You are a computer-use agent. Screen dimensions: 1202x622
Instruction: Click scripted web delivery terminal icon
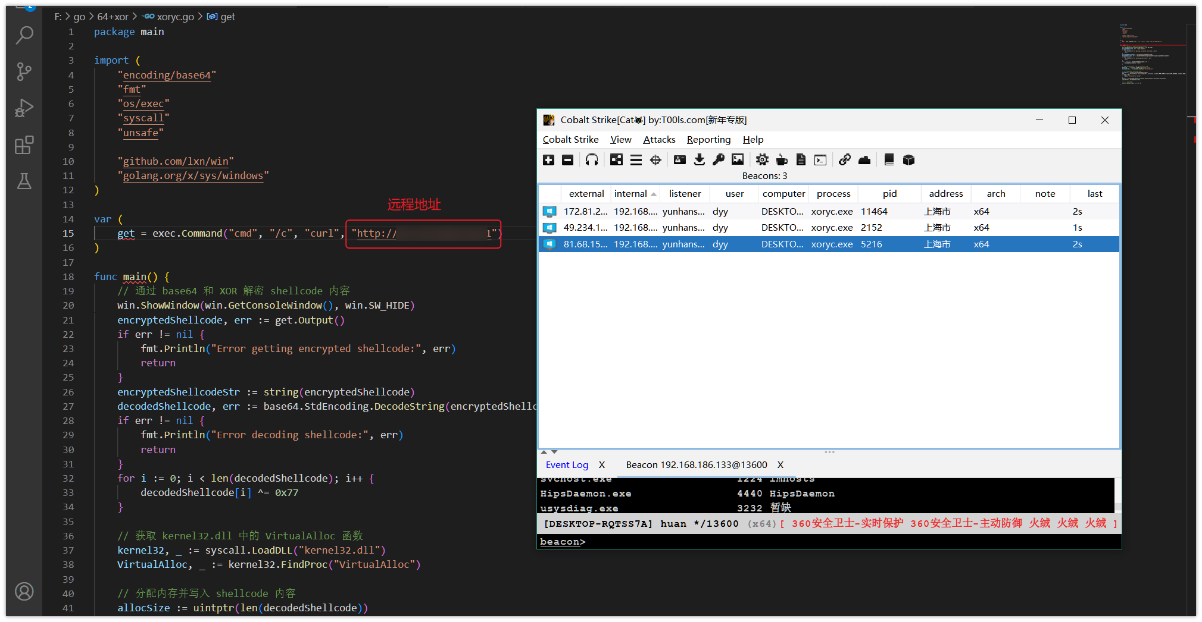(820, 160)
